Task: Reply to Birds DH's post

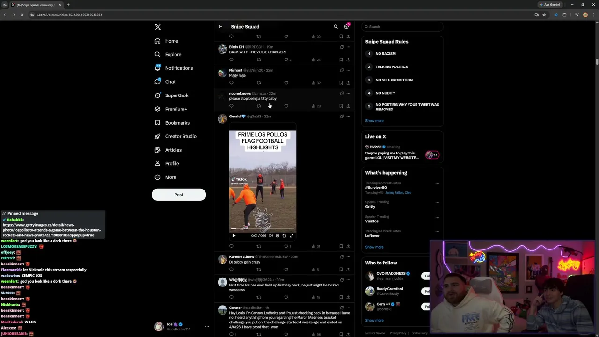Action: [x=231, y=59]
